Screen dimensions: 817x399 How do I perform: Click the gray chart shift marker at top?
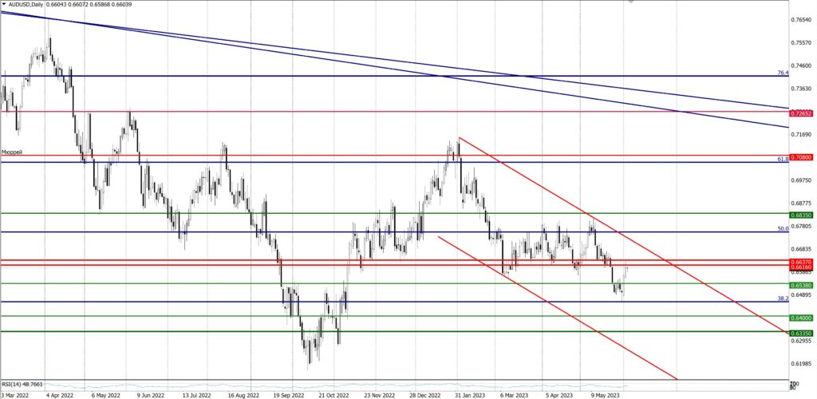632,2
